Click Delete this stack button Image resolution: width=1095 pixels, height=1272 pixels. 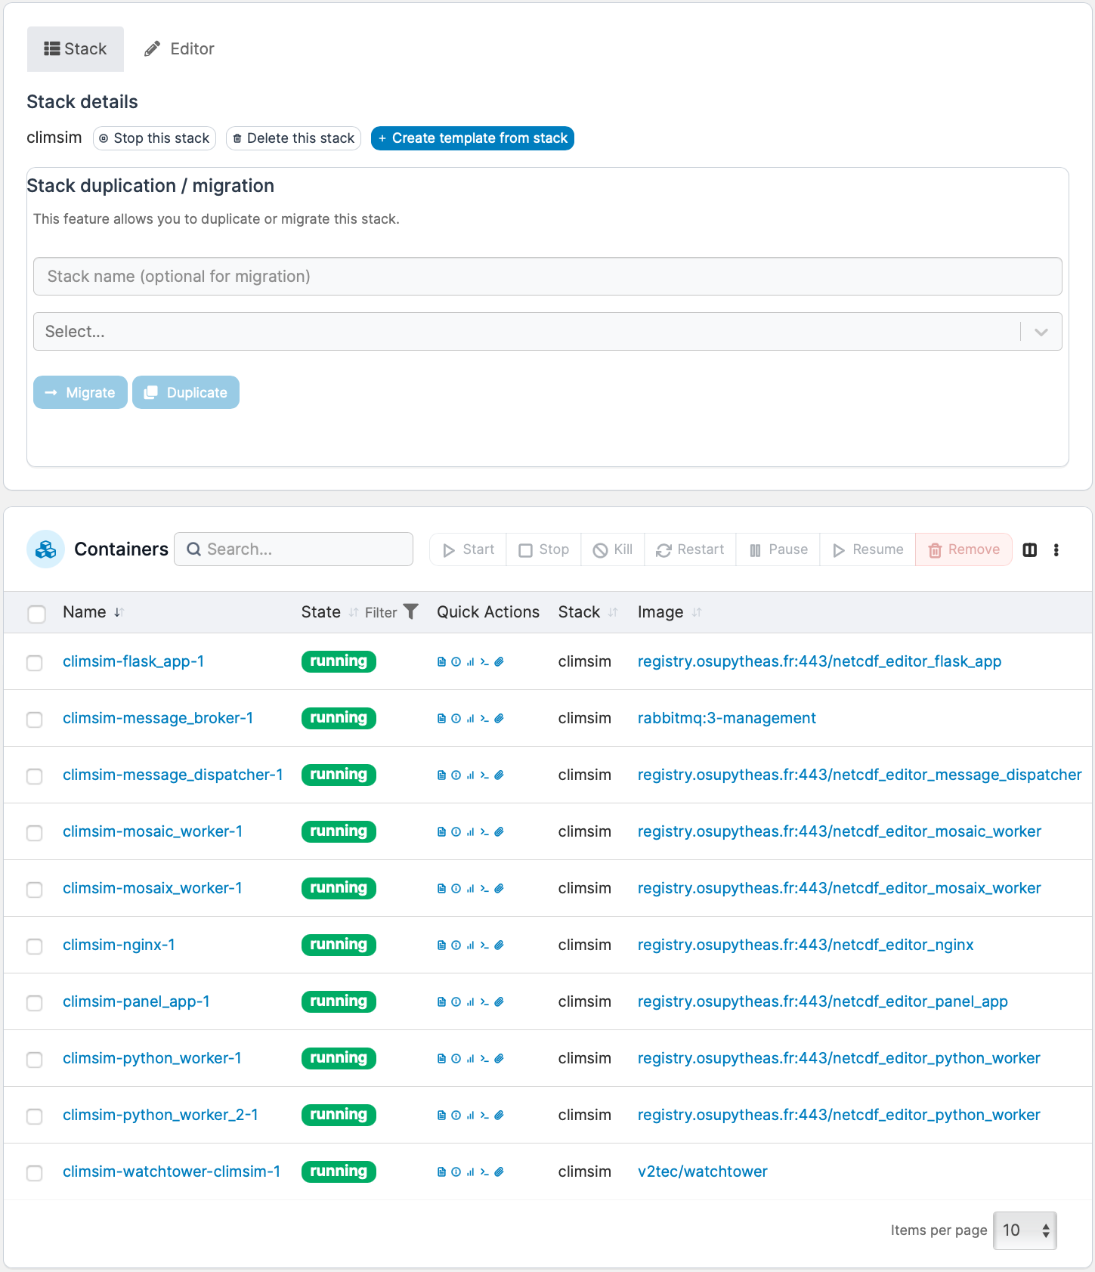tap(293, 138)
